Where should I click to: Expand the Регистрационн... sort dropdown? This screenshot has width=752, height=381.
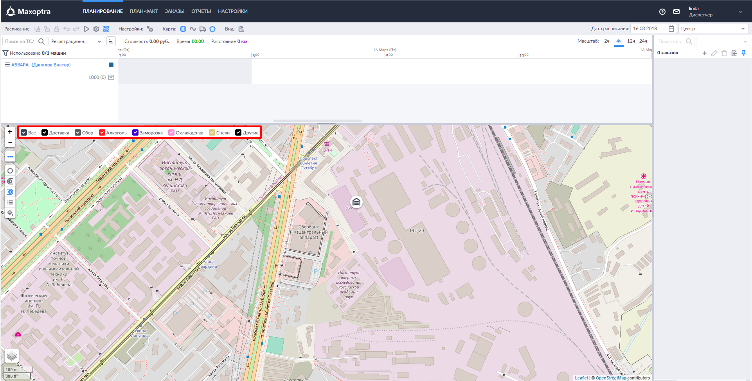tap(76, 41)
